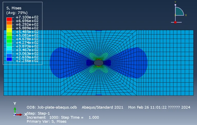
Task: Click the red square on view compass
Action: pyautogui.click(x=175, y=22)
